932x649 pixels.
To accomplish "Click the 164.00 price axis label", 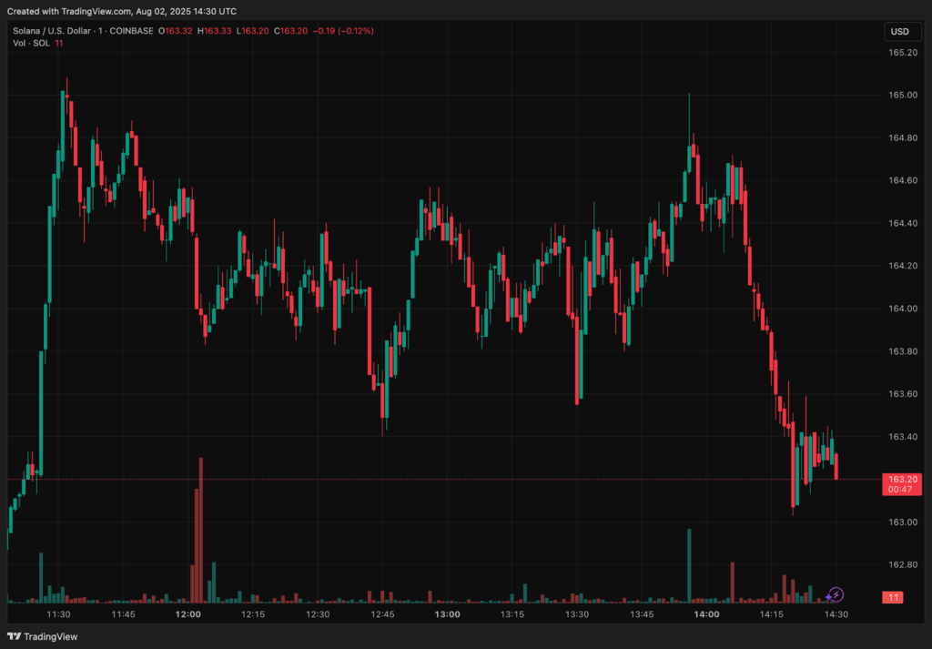I will click(902, 309).
